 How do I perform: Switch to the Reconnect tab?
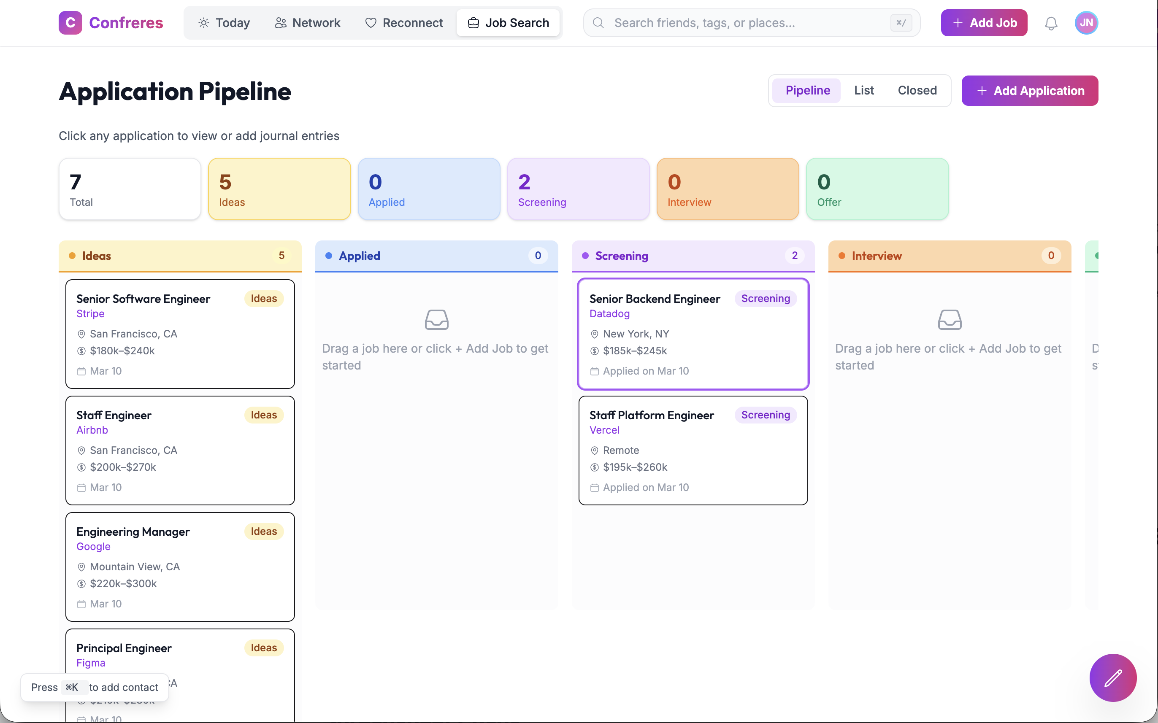(404, 22)
